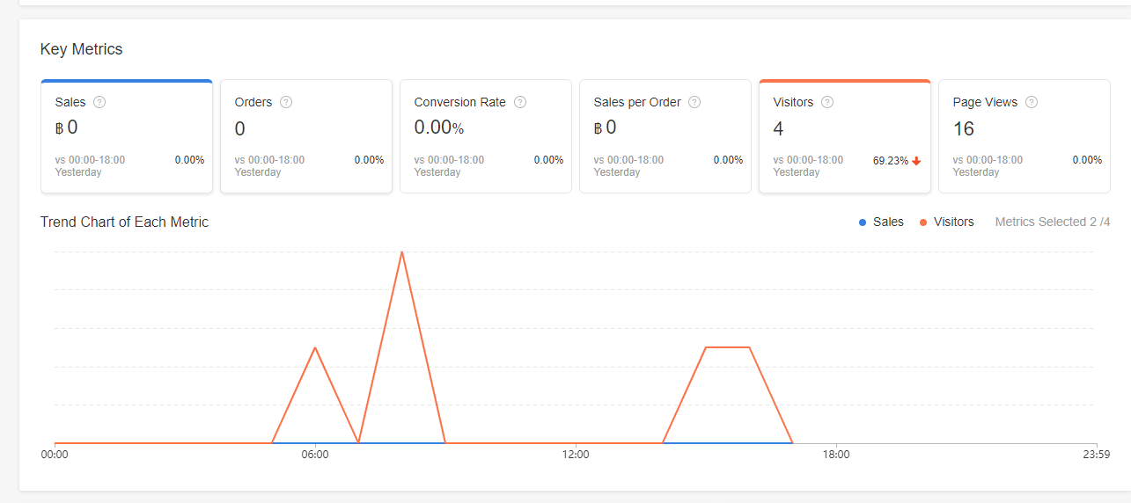Click the help icon next to Sales
Image resolution: width=1131 pixels, height=503 pixels.
[x=99, y=102]
